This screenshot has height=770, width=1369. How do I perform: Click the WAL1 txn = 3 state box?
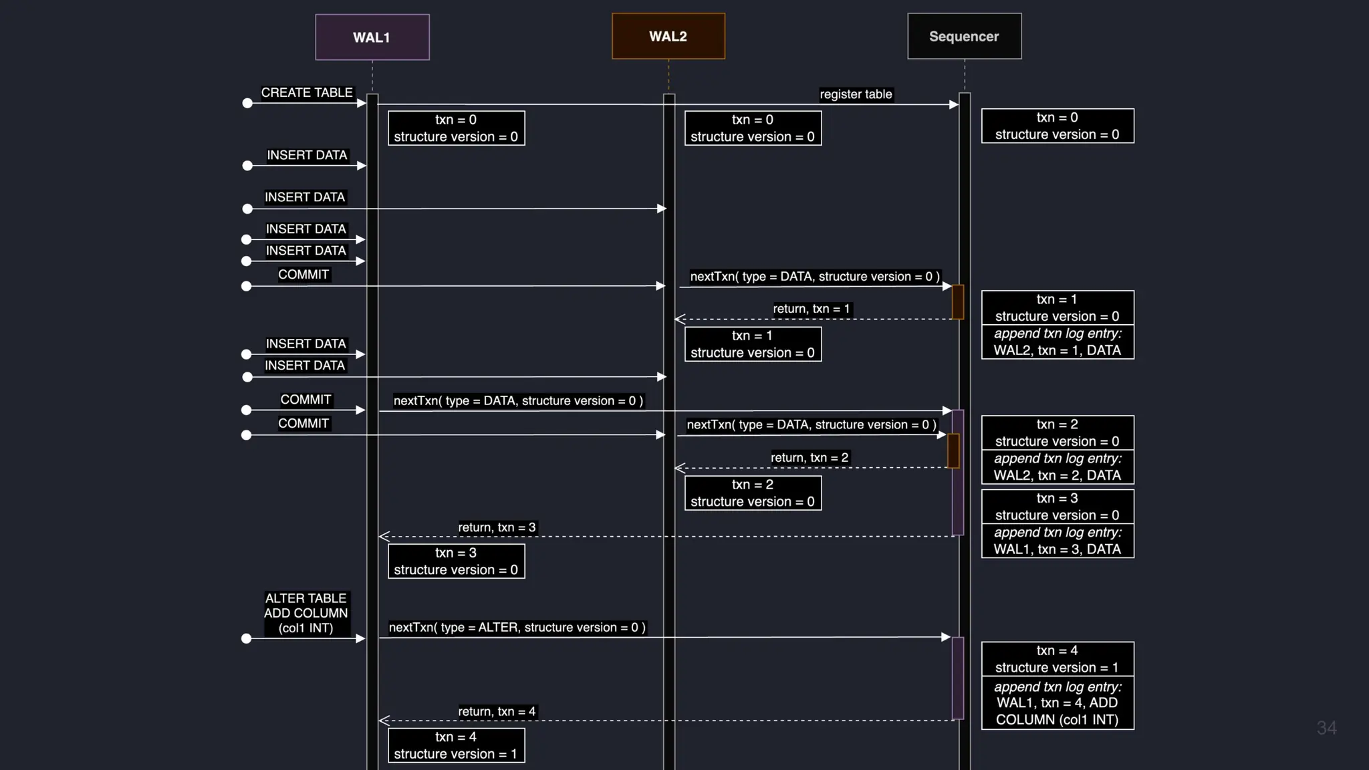pos(456,561)
